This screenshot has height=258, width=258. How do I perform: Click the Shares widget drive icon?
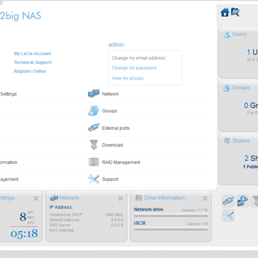[x=227, y=141]
